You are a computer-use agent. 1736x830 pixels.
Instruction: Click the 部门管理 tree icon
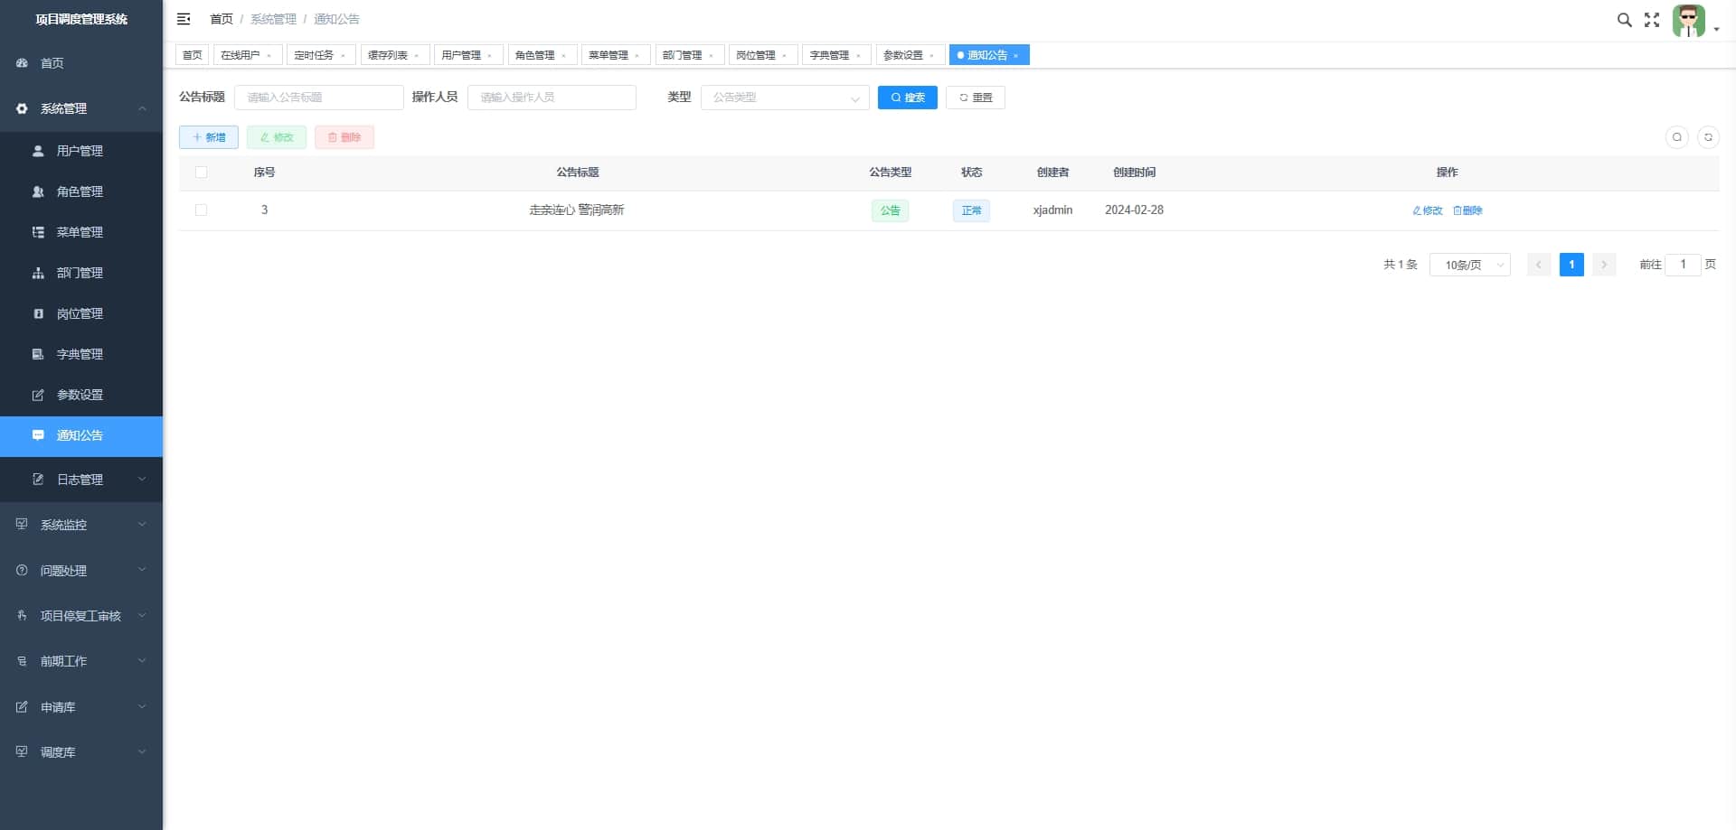pyautogui.click(x=38, y=273)
